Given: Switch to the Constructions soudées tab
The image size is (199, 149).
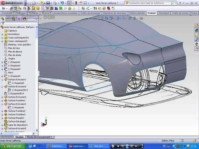Looking at the screenshot, I should [x=65, y=13].
